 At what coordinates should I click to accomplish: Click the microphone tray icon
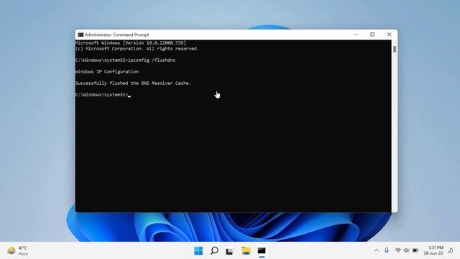pyautogui.click(x=387, y=250)
